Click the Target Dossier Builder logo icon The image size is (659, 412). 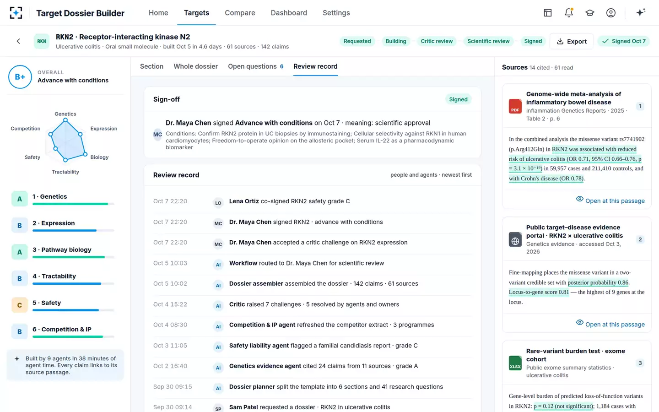coord(16,13)
